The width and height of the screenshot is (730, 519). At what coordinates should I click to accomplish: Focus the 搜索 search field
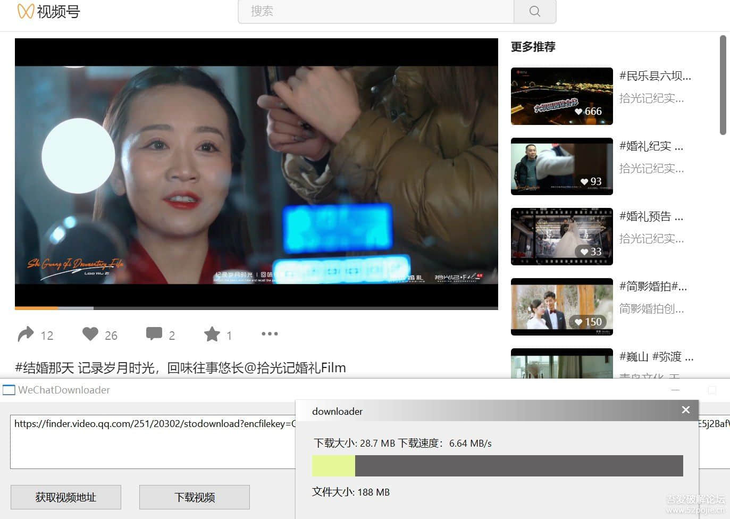[376, 11]
